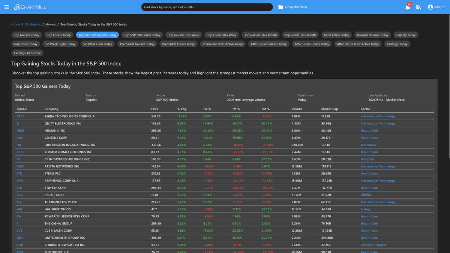View 52-Week Lows Today
Image resolution: width=450 pixels, height=253 pixels.
[97, 44]
